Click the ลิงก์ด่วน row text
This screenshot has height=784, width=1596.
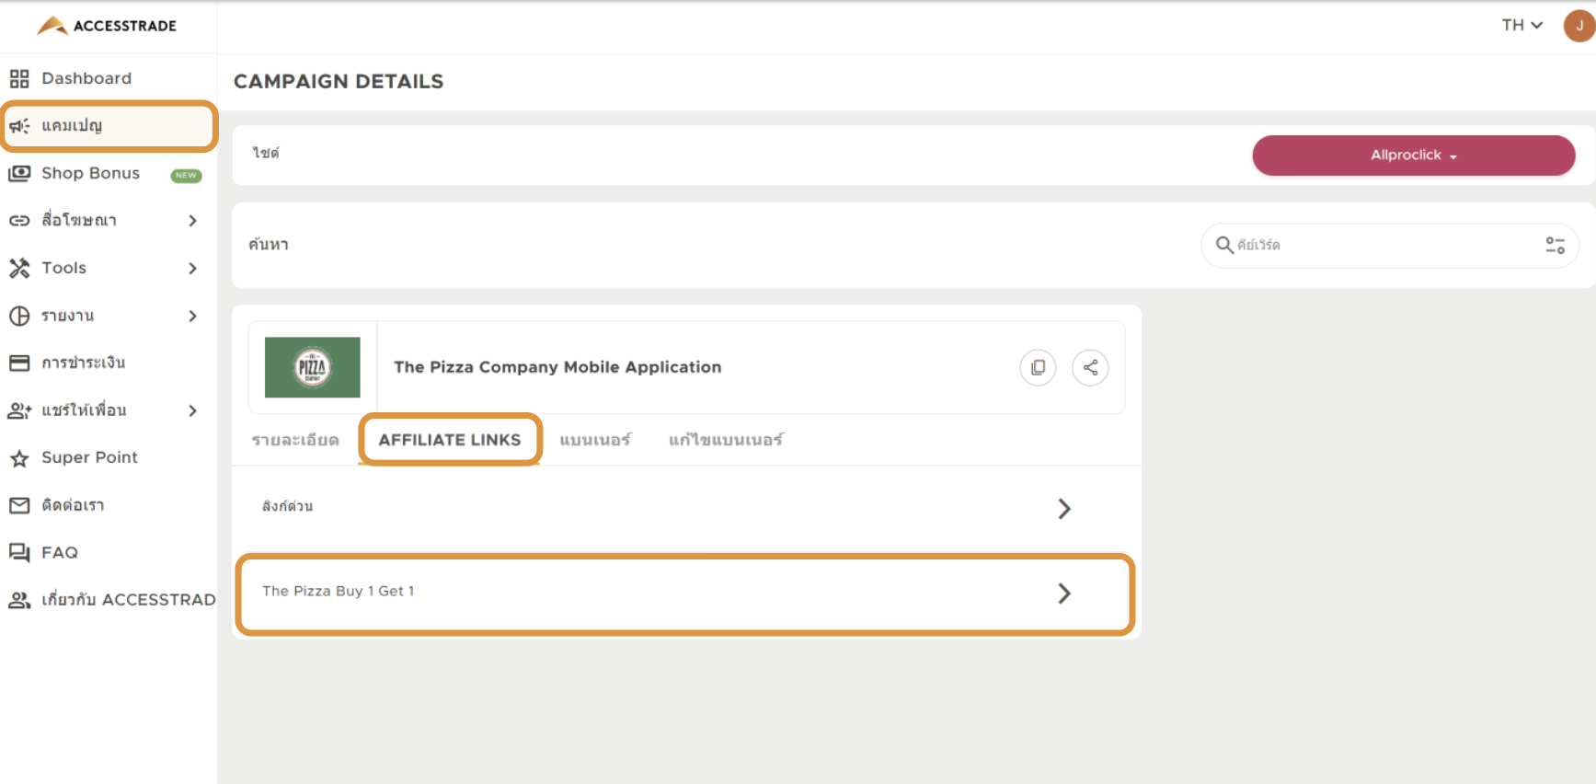pos(287,506)
